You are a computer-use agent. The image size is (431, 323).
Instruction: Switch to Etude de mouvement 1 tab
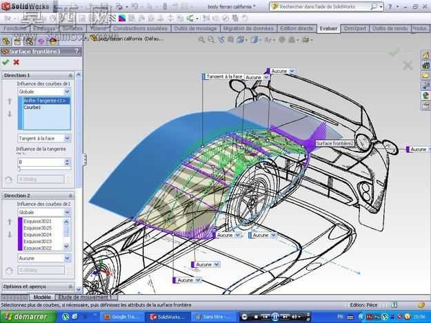pyautogui.click(x=86, y=298)
